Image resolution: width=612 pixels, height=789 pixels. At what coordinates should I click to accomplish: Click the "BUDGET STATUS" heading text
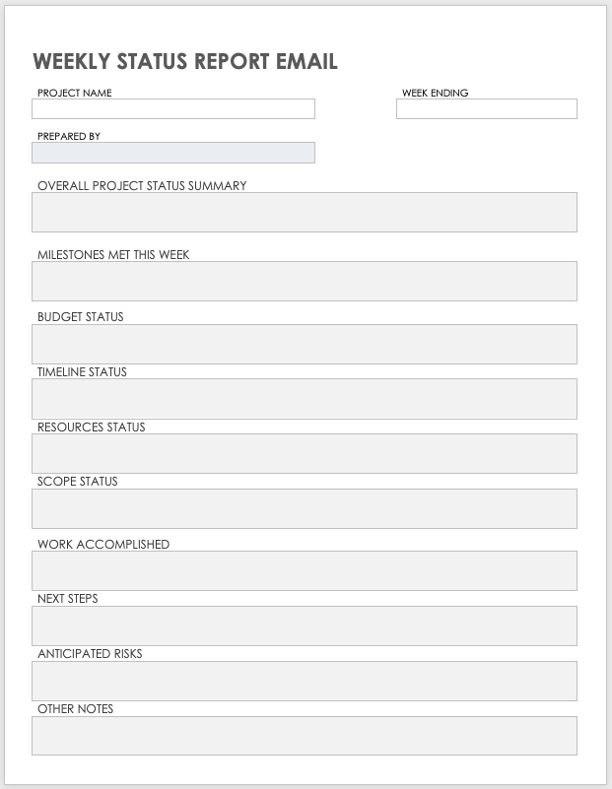click(81, 317)
